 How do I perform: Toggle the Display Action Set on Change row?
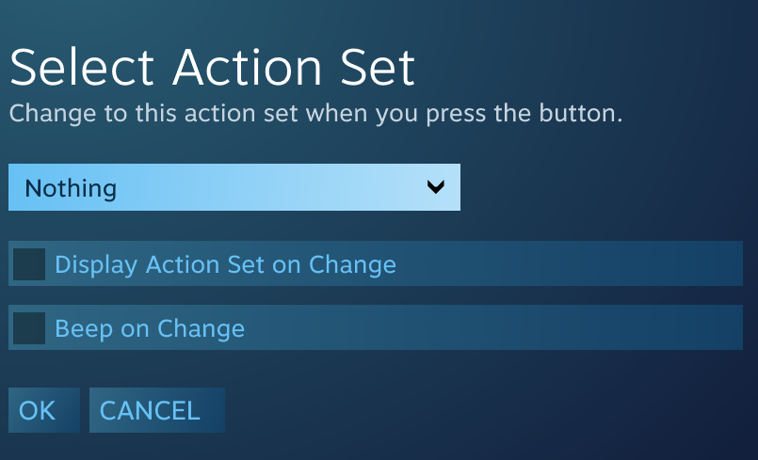point(375,264)
